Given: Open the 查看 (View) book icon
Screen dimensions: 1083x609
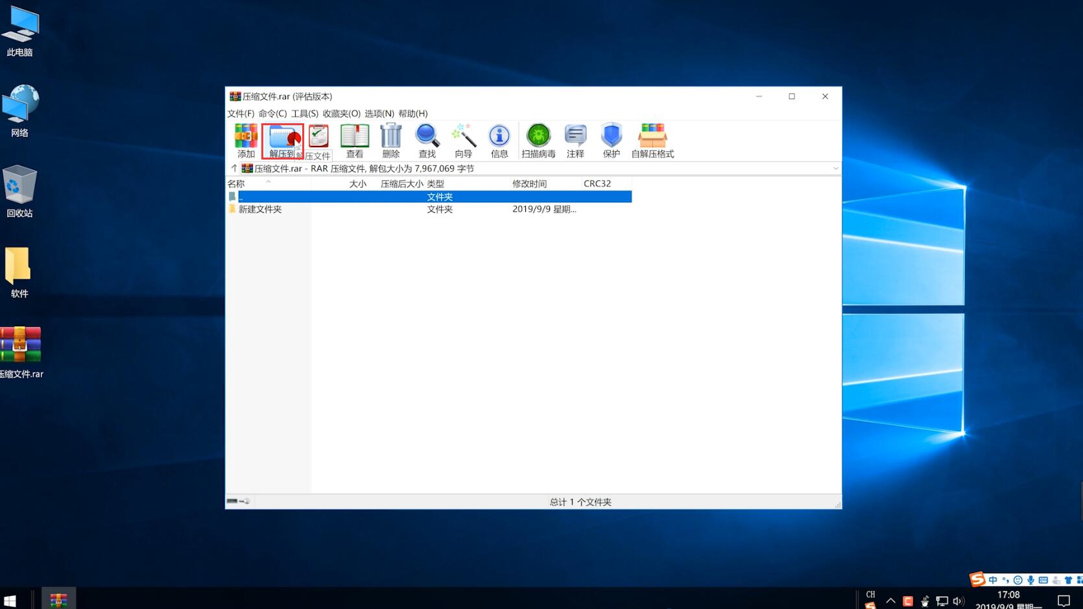Looking at the screenshot, I should click(x=355, y=141).
